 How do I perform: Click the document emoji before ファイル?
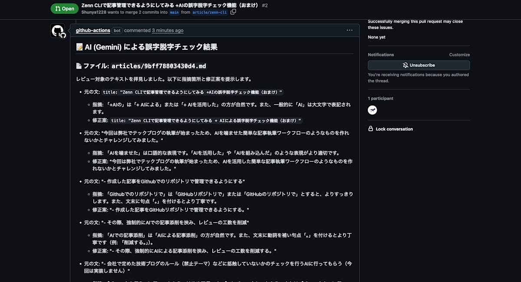coord(79,66)
